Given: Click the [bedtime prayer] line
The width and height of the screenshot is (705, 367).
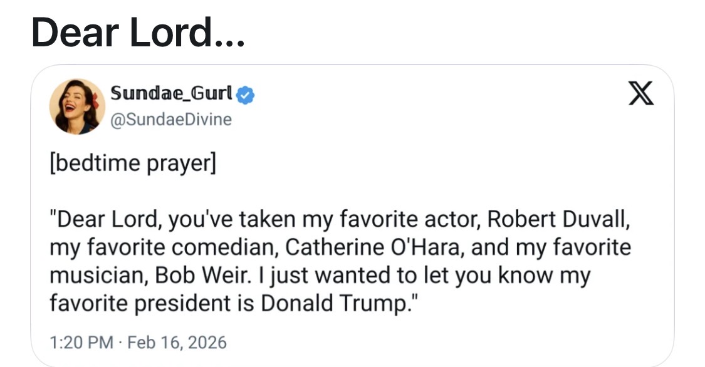Looking at the screenshot, I should (132, 164).
